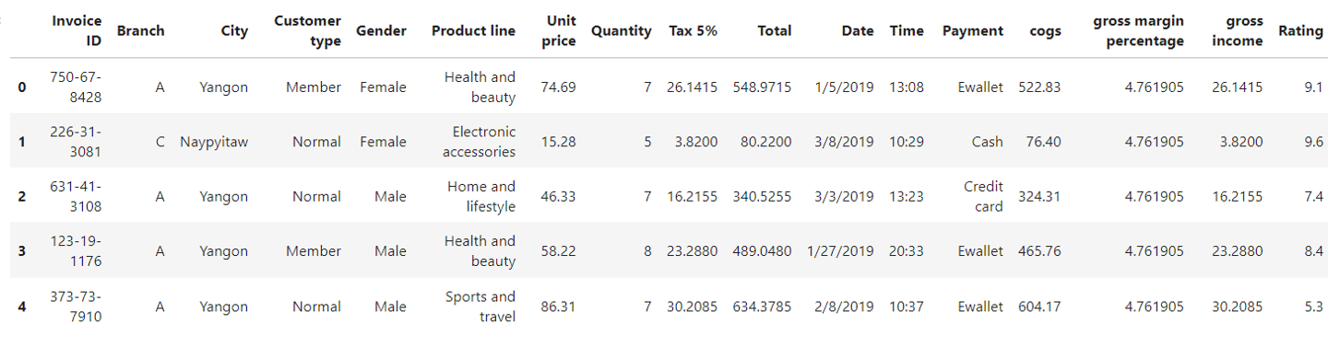Select the Sports and travel cell
This screenshot has height=347, width=1328.
[480, 307]
